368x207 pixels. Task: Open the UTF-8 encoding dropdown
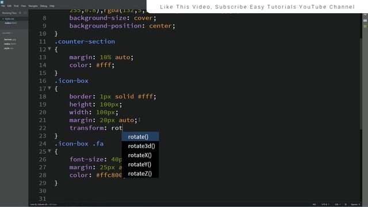point(325,205)
